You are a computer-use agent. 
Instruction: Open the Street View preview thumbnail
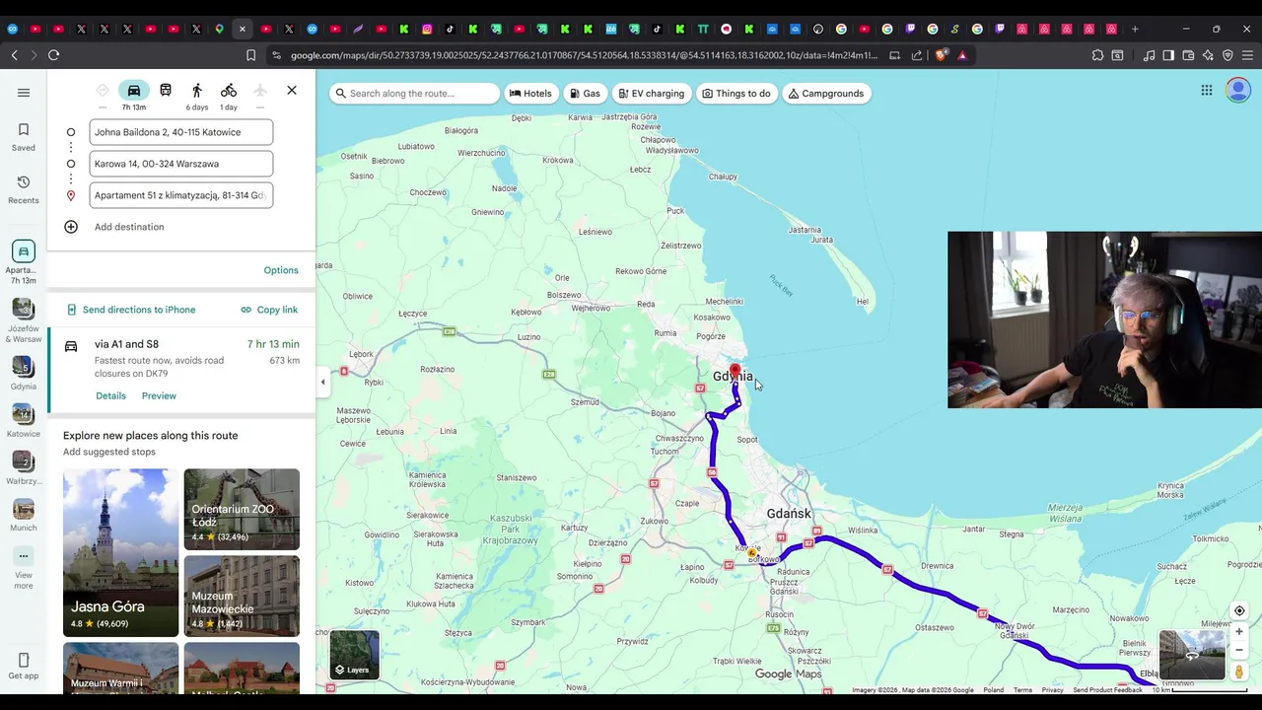tap(1192, 655)
